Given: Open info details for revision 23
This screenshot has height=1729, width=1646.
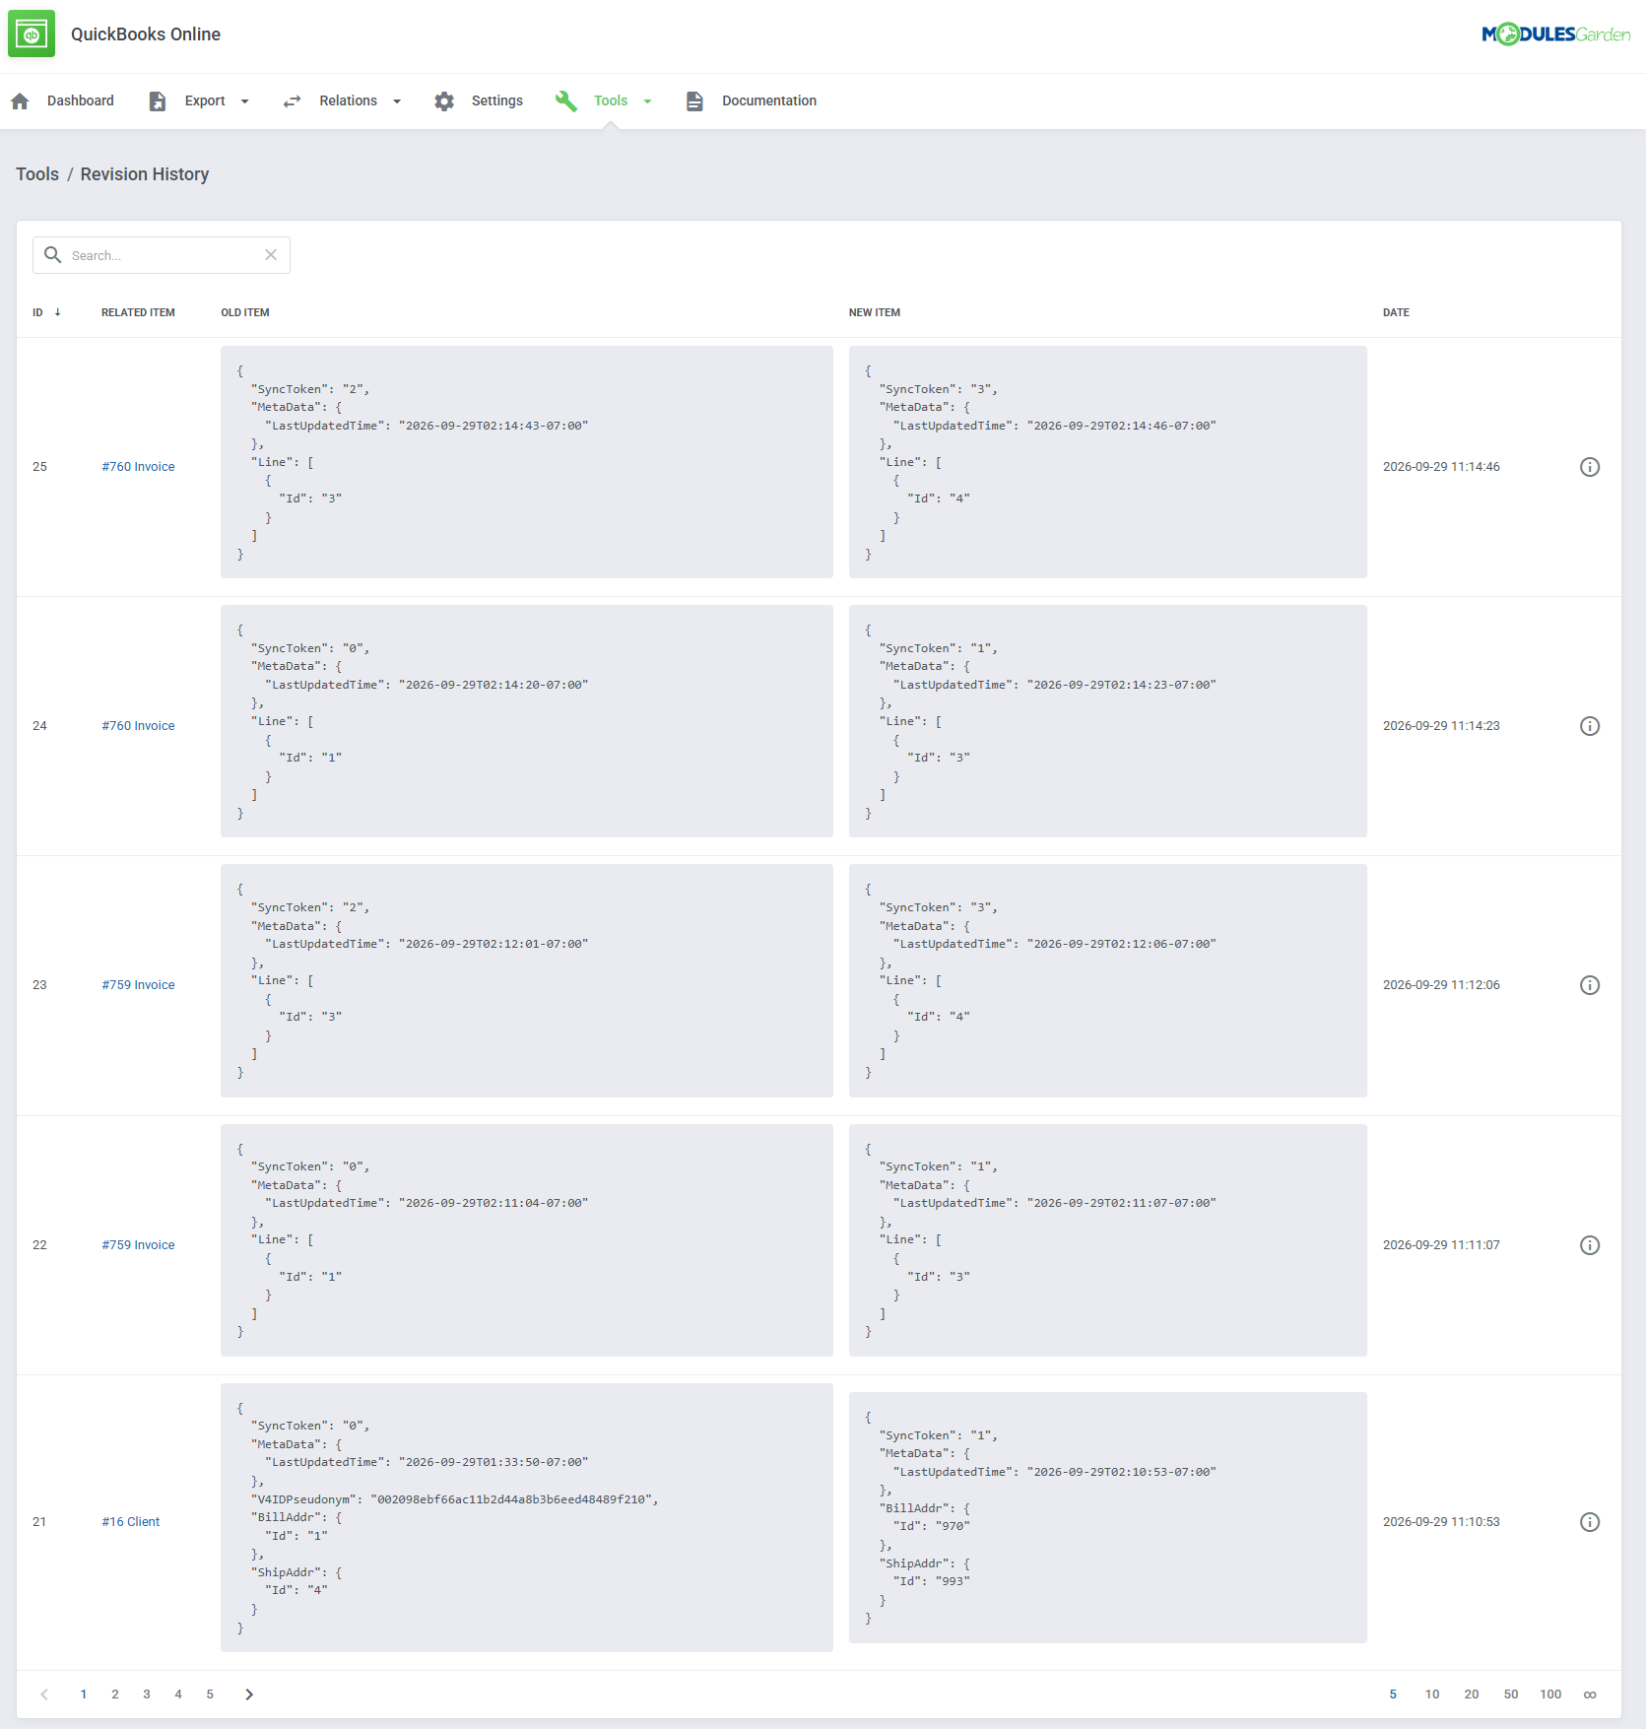Looking at the screenshot, I should click(x=1590, y=985).
